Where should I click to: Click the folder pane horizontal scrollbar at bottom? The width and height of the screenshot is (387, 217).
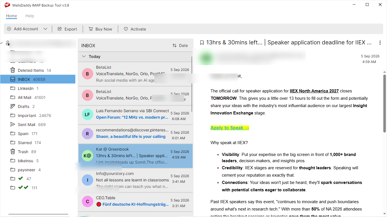pos(38,214)
